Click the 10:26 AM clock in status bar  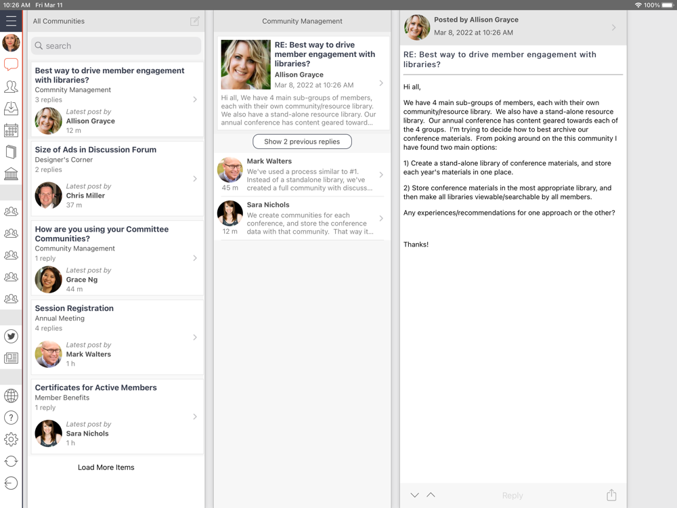pos(17,5)
